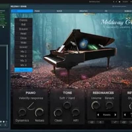Click the Clean knob

58,113
